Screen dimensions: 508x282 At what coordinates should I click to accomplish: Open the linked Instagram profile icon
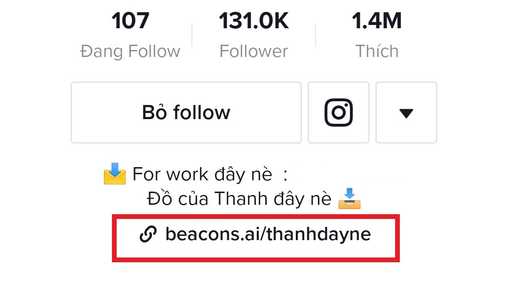click(x=339, y=113)
